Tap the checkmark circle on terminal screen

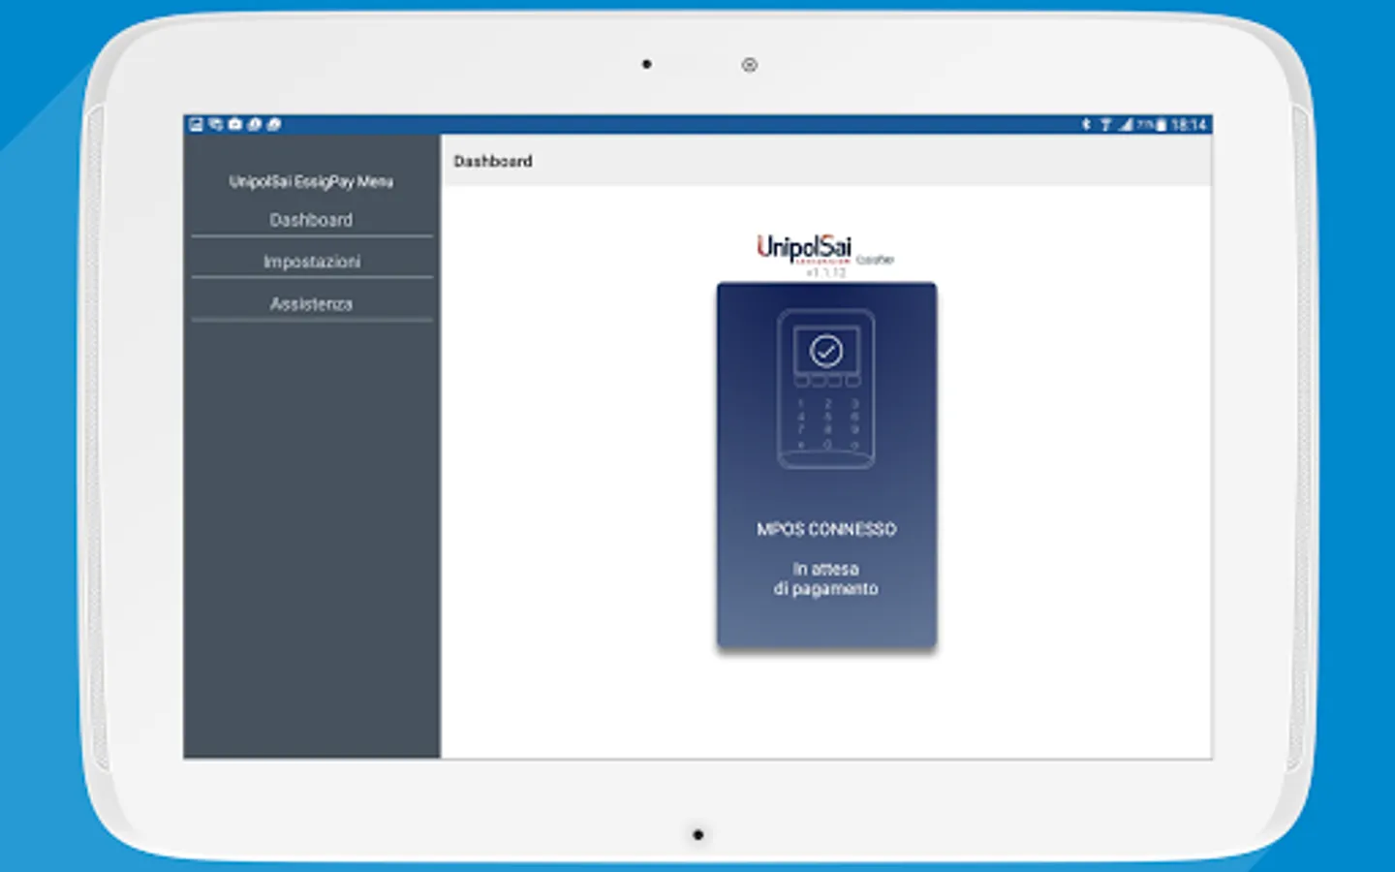click(826, 351)
